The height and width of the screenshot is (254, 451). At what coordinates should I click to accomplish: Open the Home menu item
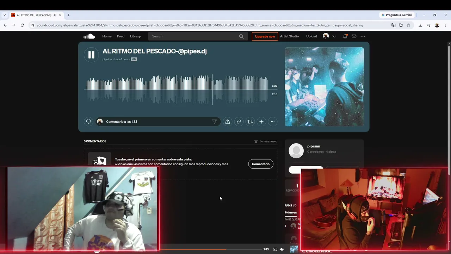pos(107,36)
